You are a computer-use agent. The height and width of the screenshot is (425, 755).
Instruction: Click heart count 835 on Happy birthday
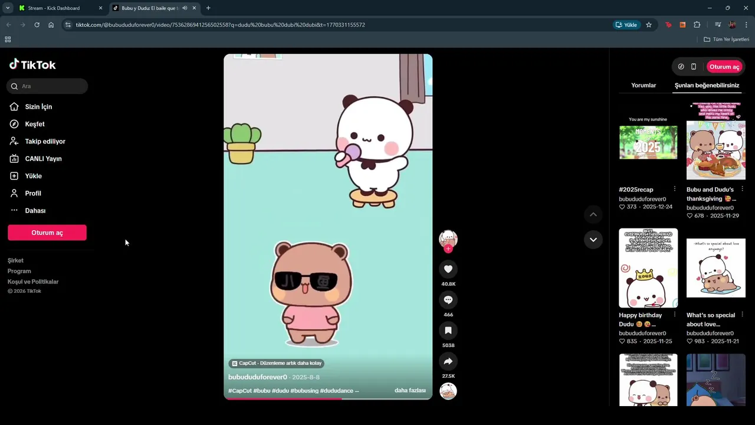pyautogui.click(x=628, y=341)
